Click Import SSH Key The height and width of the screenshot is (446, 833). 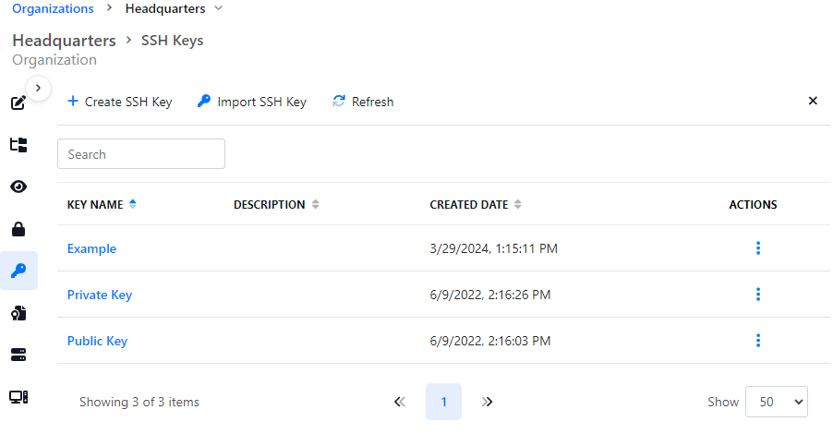coord(252,102)
